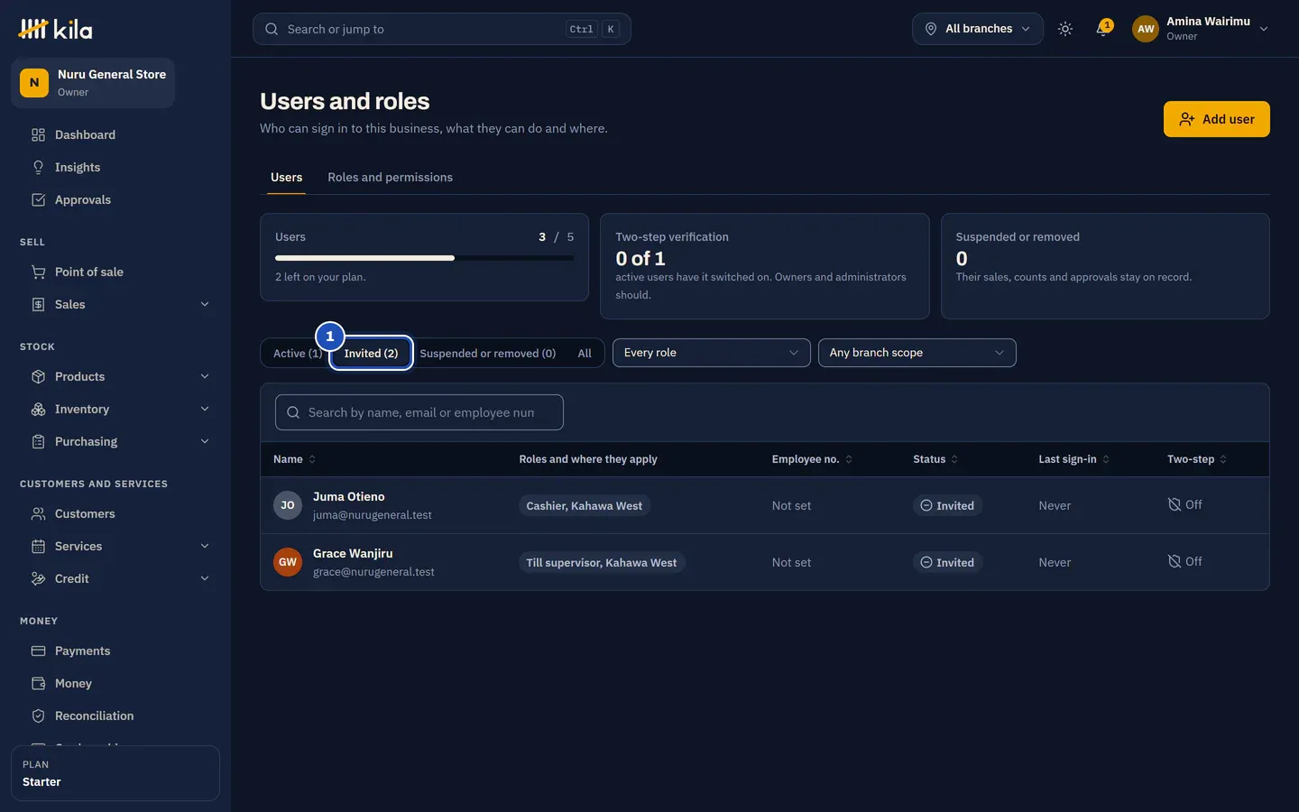Open the All branches selector

click(x=978, y=29)
